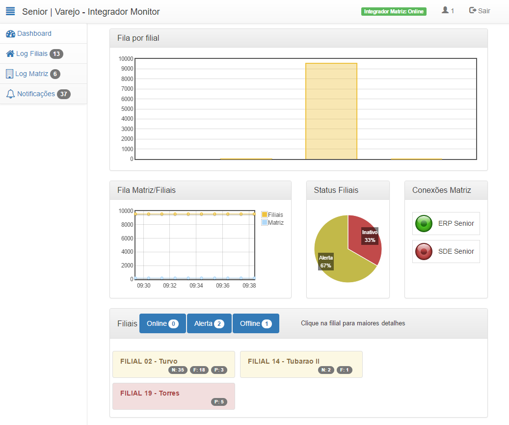Click the green ERP Senior status light
Image resolution: width=509 pixels, height=425 pixels.
point(424,223)
